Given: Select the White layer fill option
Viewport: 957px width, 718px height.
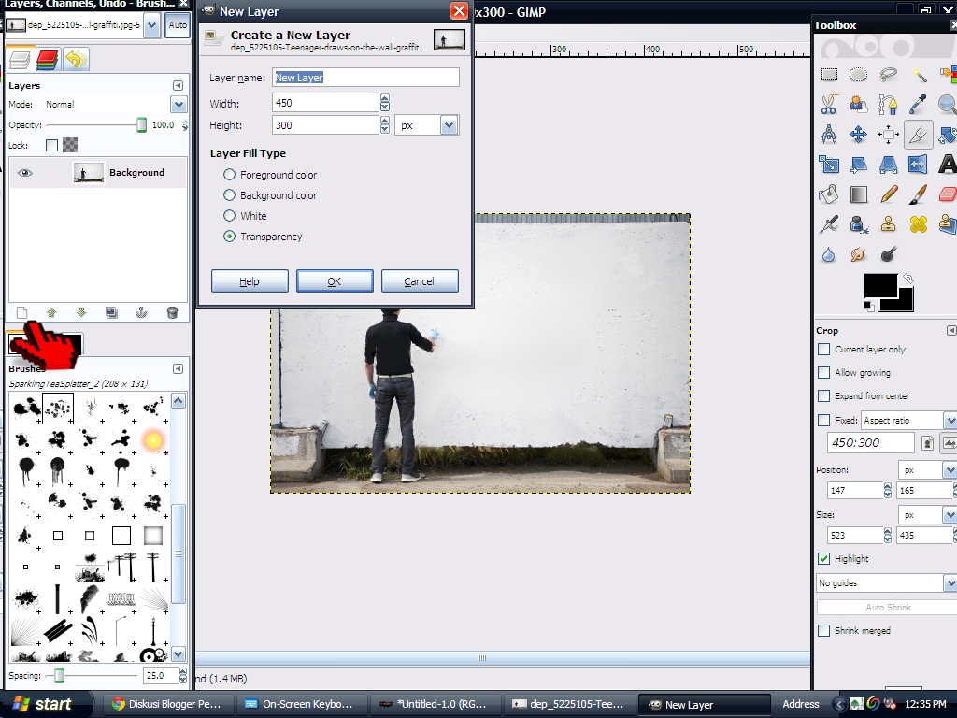Looking at the screenshot, I should (x=228, y=216).
